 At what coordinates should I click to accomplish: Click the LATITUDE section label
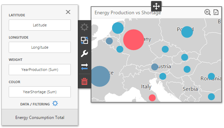17,15
